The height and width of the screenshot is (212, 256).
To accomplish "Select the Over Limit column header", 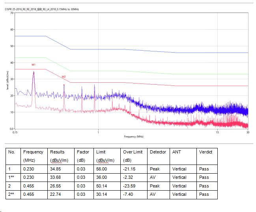I will (x=133, y=152).
